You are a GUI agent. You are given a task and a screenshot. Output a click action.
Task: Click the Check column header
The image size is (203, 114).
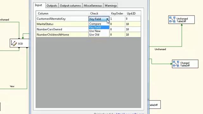(x=99, y=13)
